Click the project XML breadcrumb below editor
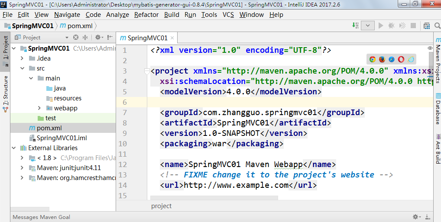This screenshot has width=441, height=222. (161, 206)
